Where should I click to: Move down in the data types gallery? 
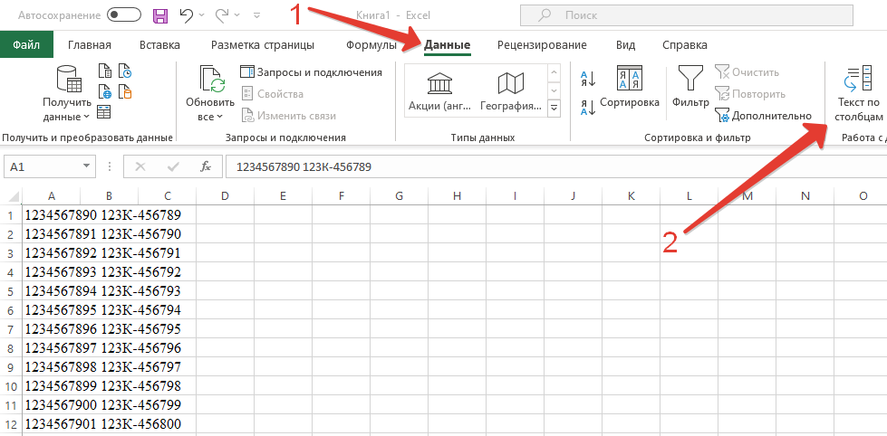tap(554, 90)
